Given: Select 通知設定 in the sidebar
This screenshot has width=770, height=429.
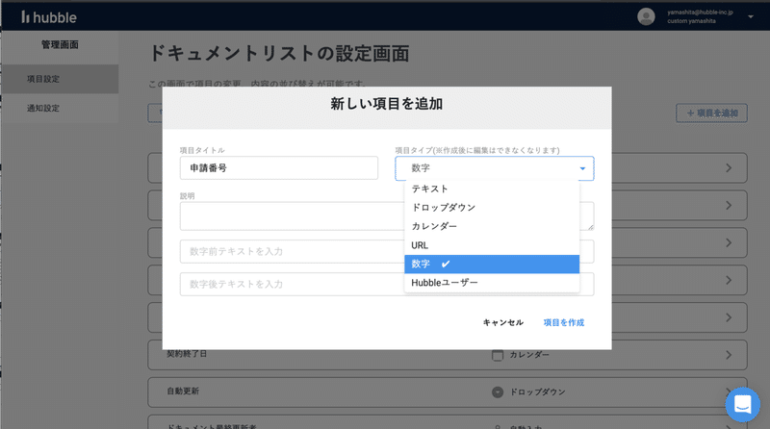Looking at the screenshot, I should [x=60, y=108].
